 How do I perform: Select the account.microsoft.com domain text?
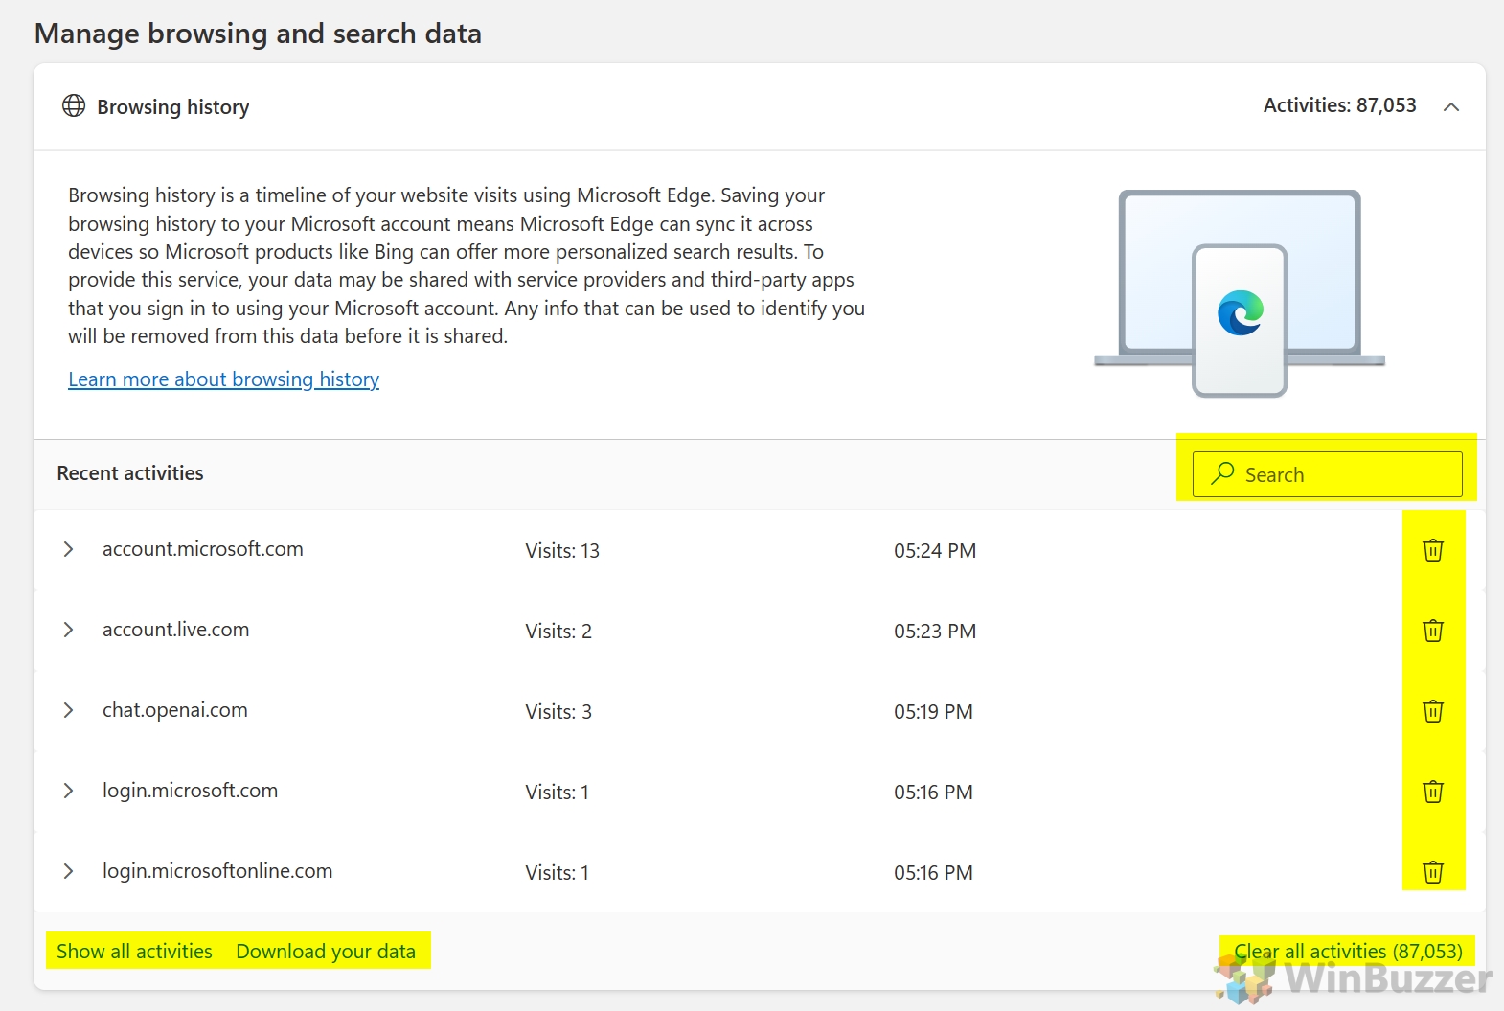click(203, 549)
